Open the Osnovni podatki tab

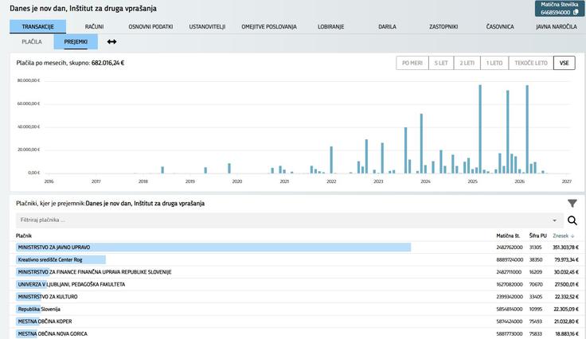pos(150,26)
